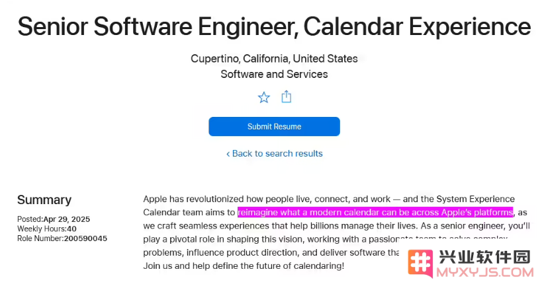The width and height of the screenshot is (542, 288).
Task: Click the Role Number 200590045
Action: tap(85, 238)
